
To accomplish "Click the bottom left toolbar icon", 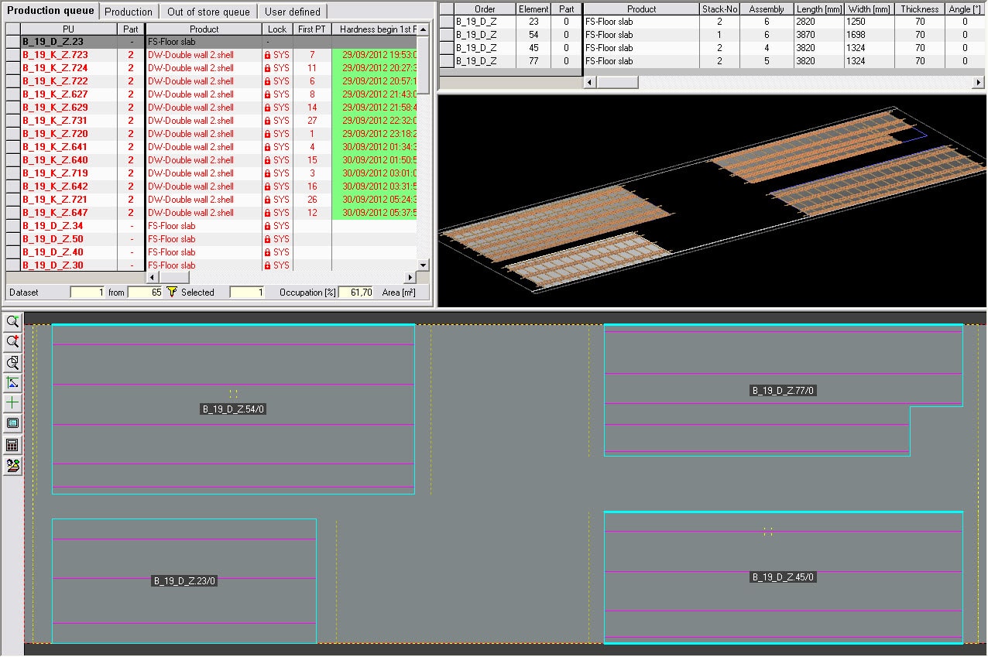I will point(12,466).
